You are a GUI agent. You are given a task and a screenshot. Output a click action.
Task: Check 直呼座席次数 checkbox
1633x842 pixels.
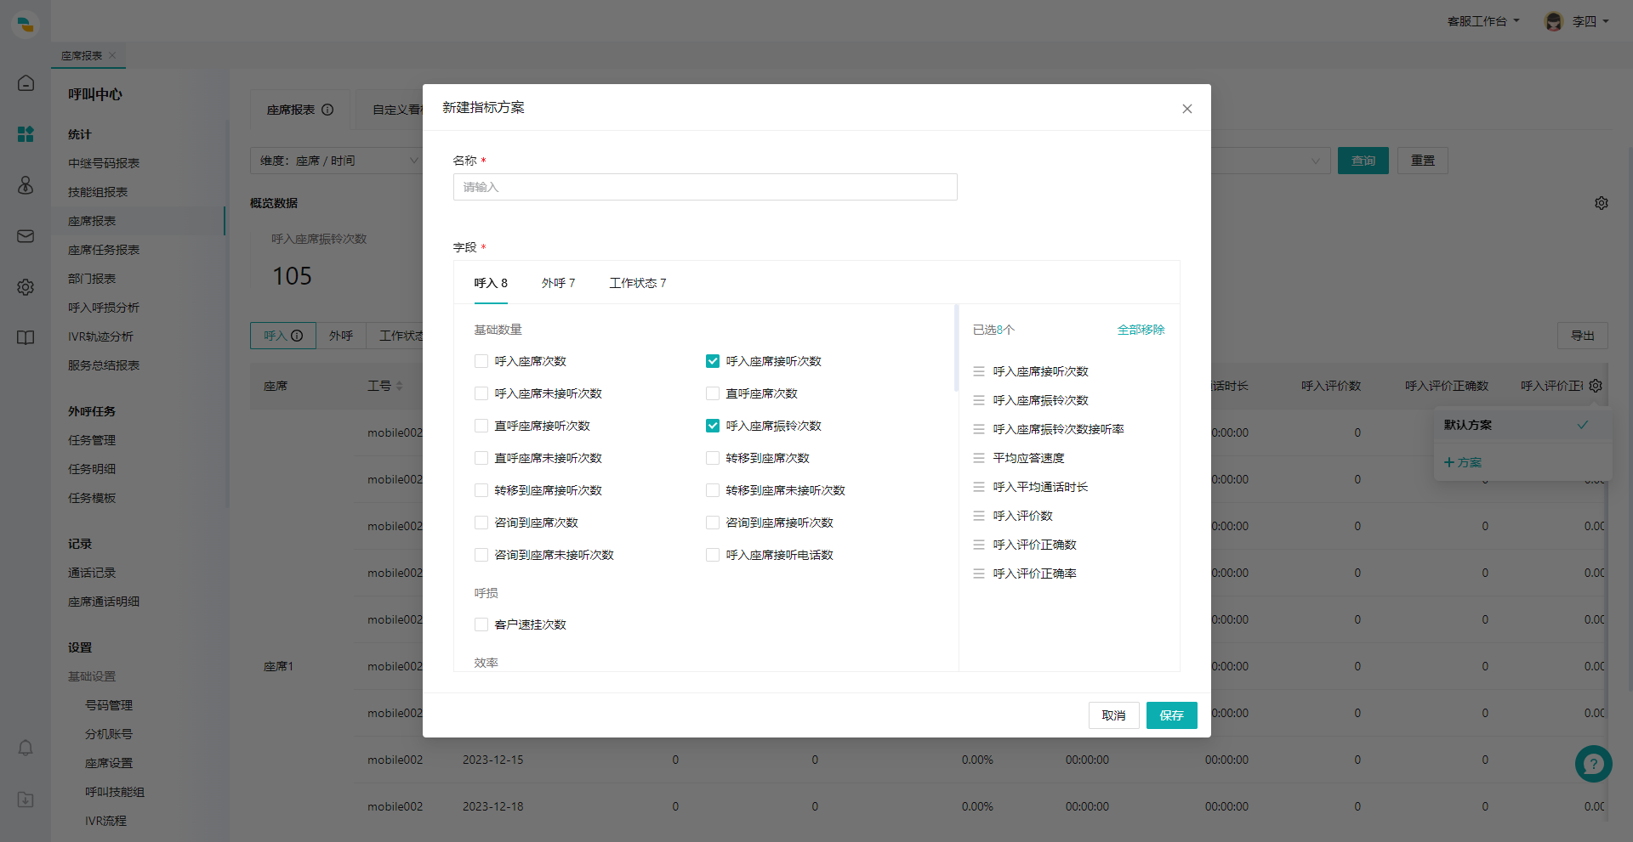pyautogui.click(x=713, y=393)
